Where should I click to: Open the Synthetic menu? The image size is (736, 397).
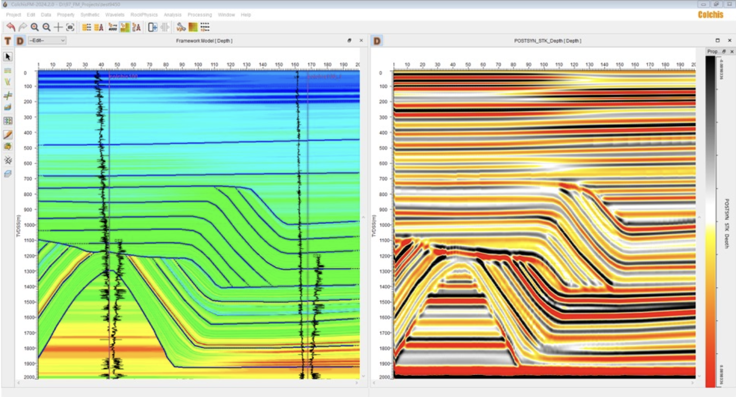tap(90, 15)
